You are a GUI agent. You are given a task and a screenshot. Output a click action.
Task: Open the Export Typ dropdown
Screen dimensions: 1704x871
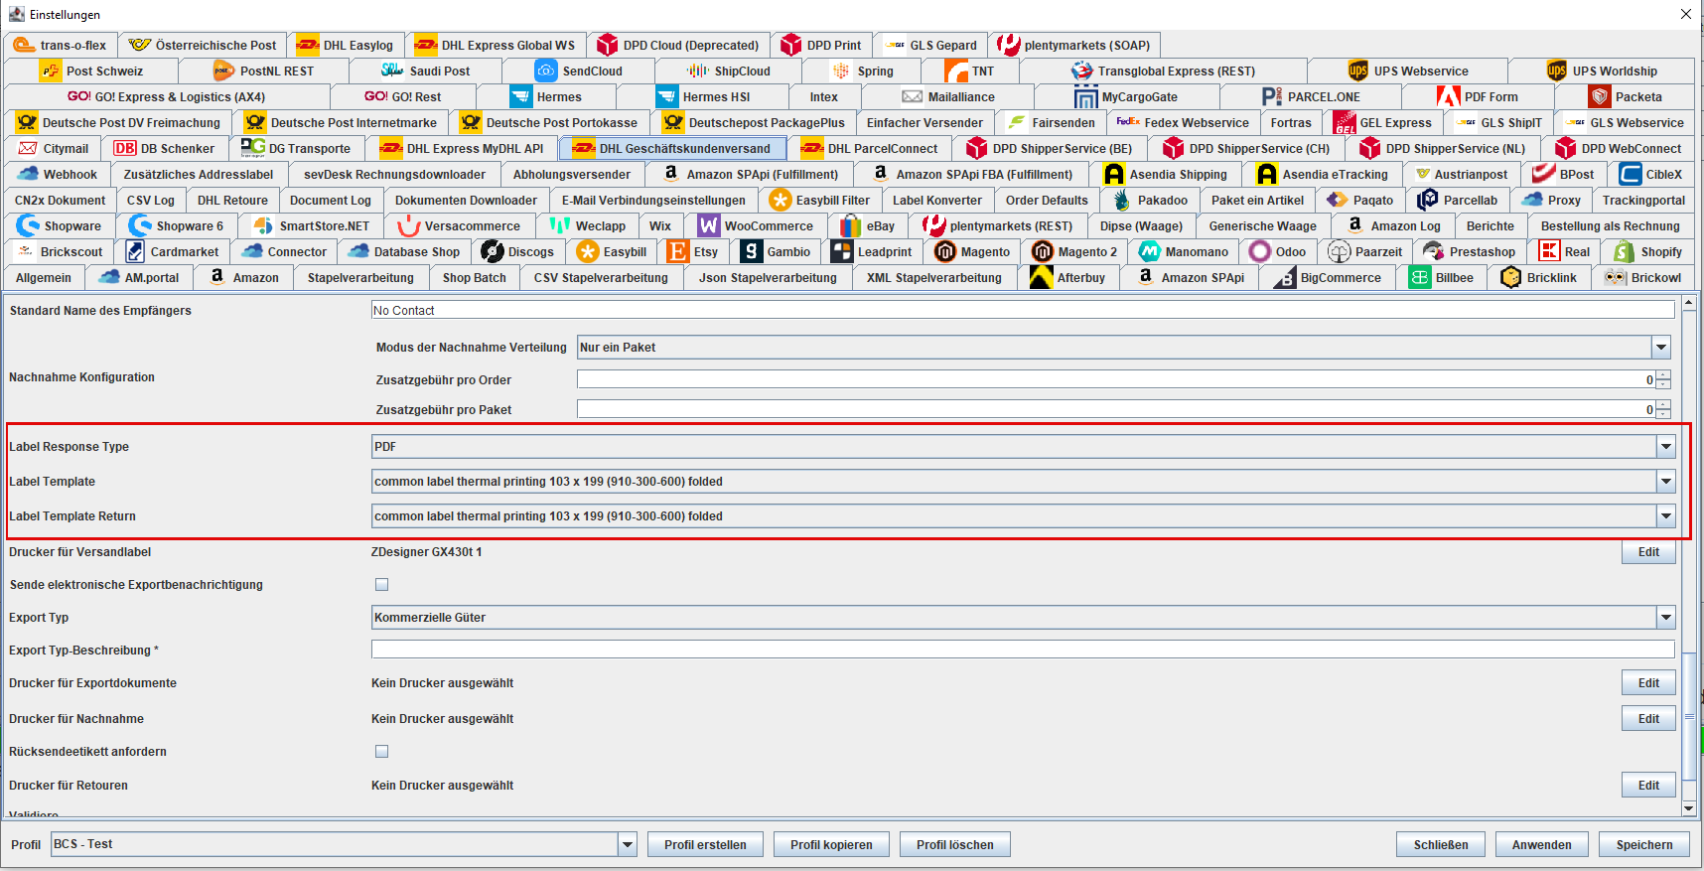tap(1665, 618)
